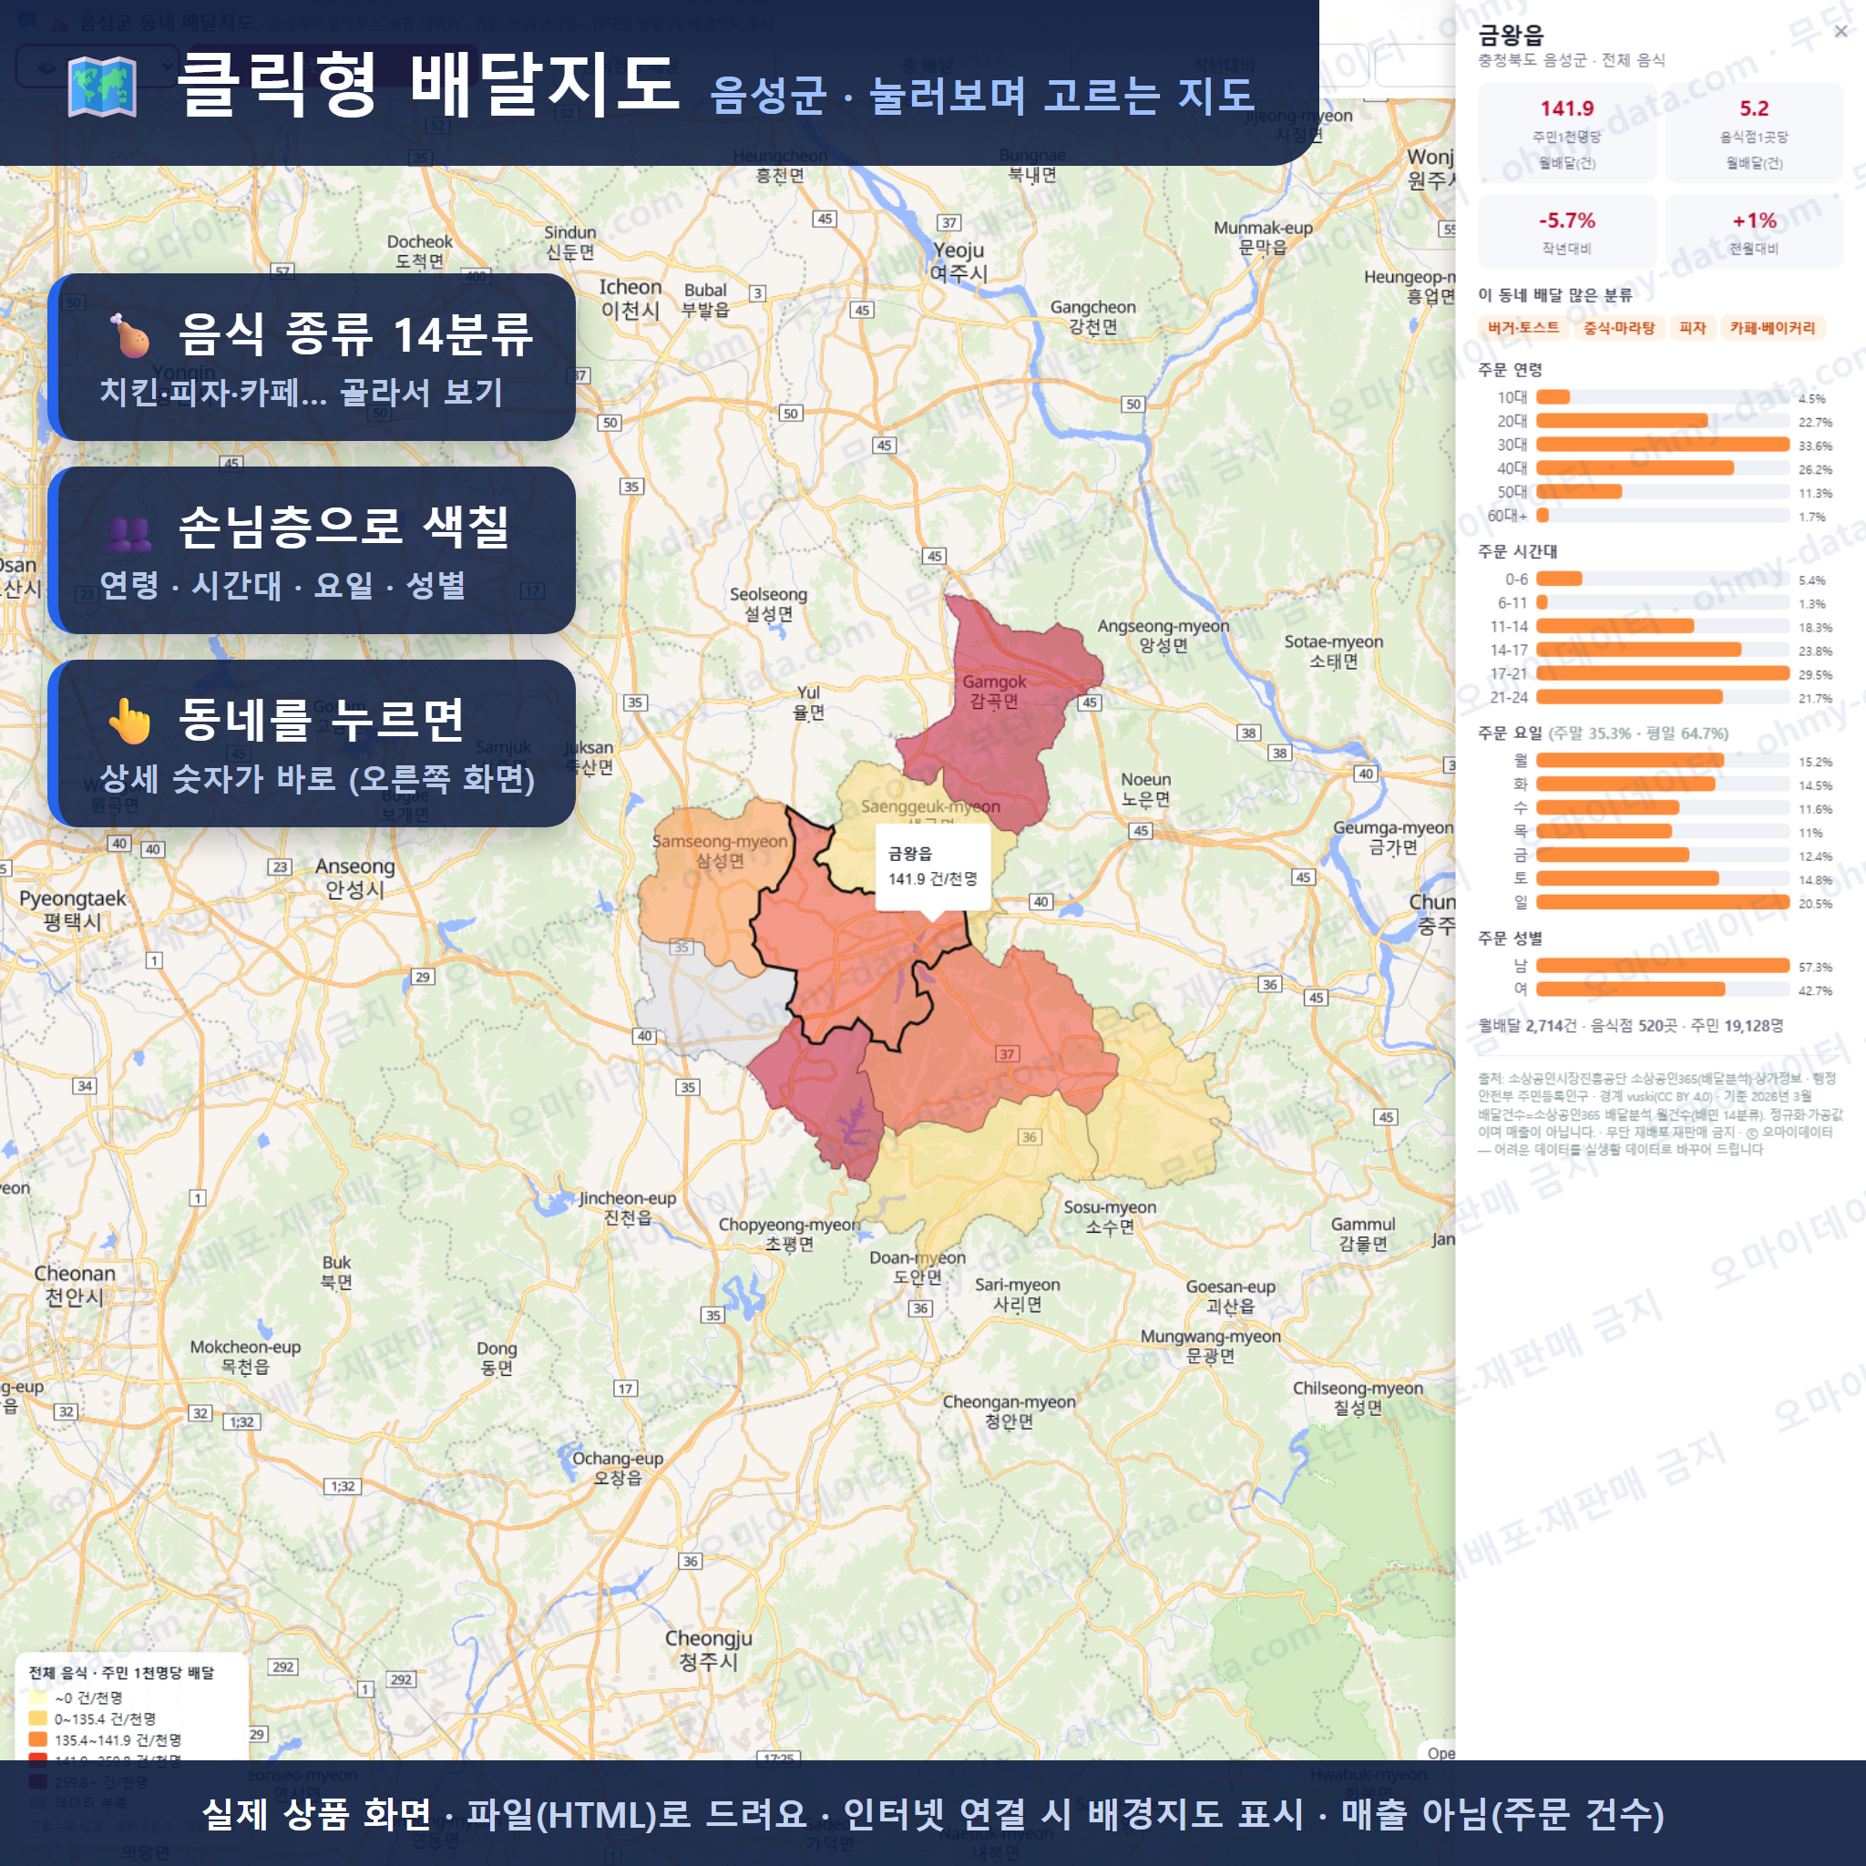Click the Ochang-eup 오창읍 map label
Viewport: 1866px width, 1866px height.
point(617,1467)
